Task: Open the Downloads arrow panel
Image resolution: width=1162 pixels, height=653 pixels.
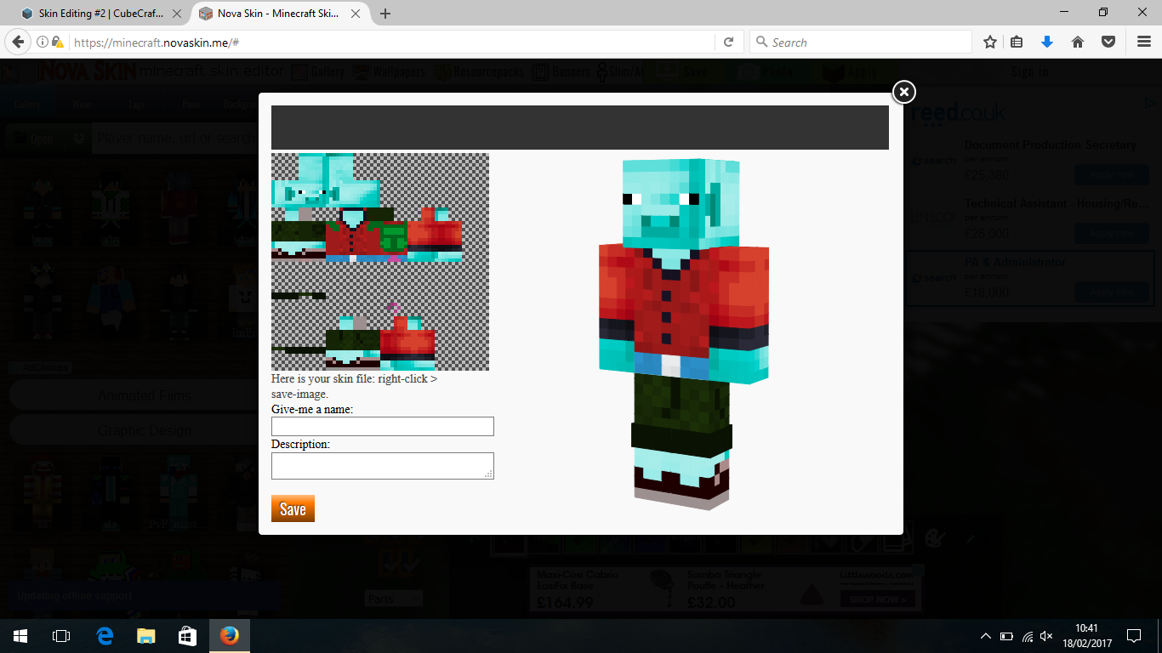Action: tap(1047, 42)
